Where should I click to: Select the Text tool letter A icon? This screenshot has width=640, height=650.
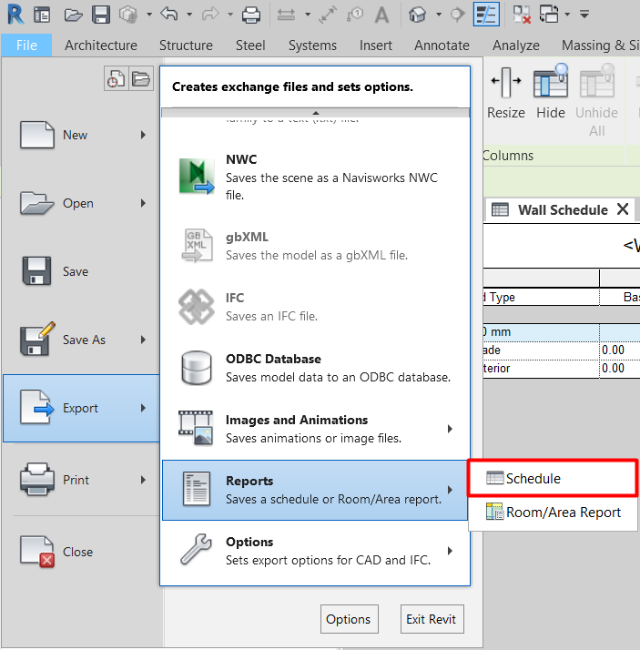[x=381, y=15]
